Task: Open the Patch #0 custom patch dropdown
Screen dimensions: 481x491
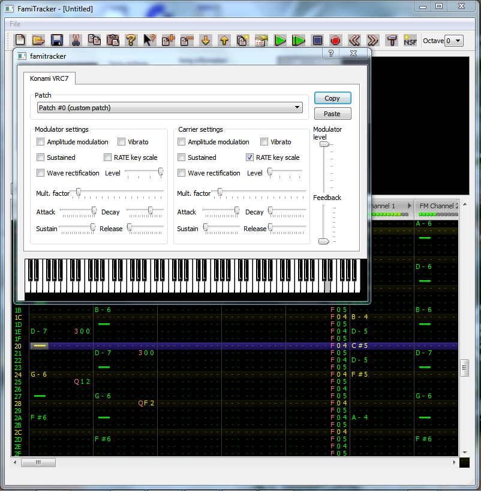Action: [169, 108]
